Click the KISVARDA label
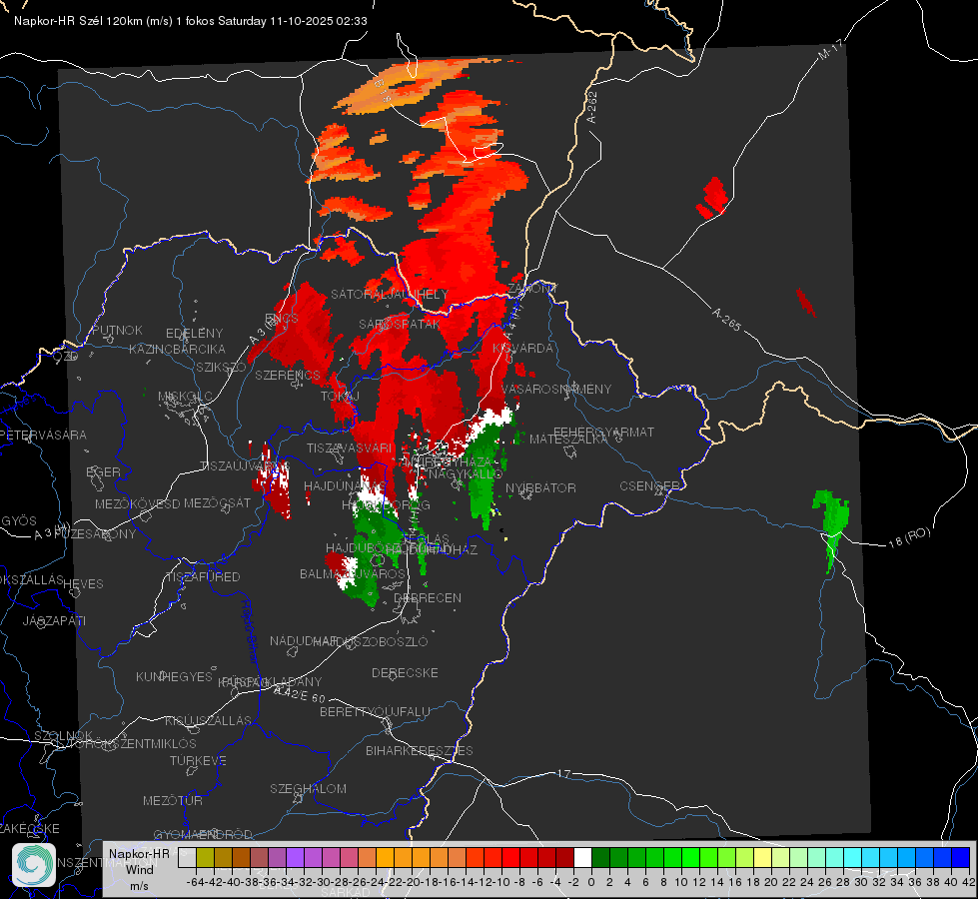978x899 pixels. click(x=523, y=349)
